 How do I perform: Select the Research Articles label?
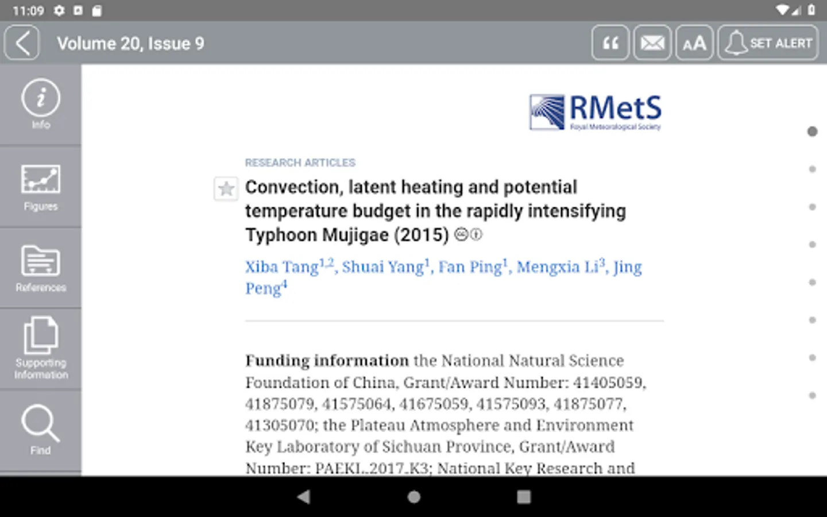300,163
